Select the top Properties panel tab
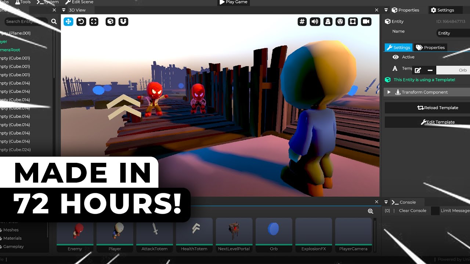This screenshot has width=470, height=264. 405,10
